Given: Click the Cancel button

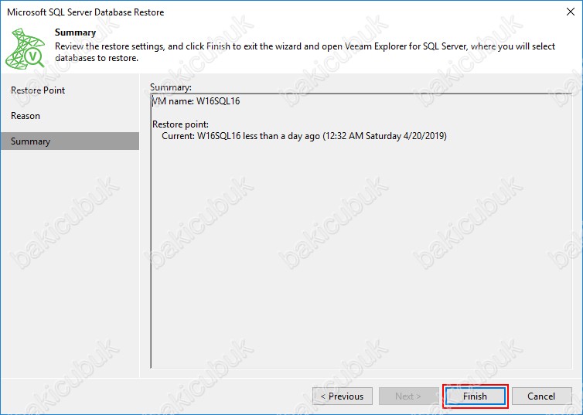Looking at the screenshot, I should point(541,396).
